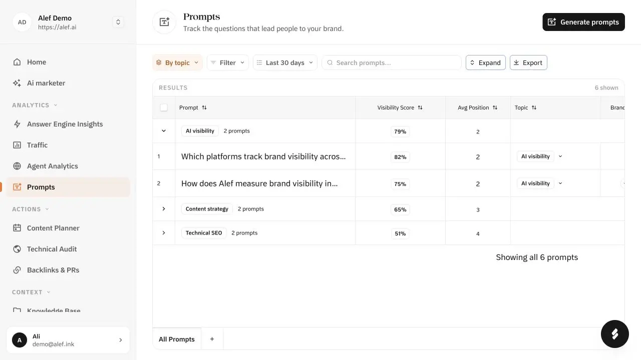The image size is (641, 360).
Task: Click the Knowledge Base folder icon
Action: click(17, 310)
